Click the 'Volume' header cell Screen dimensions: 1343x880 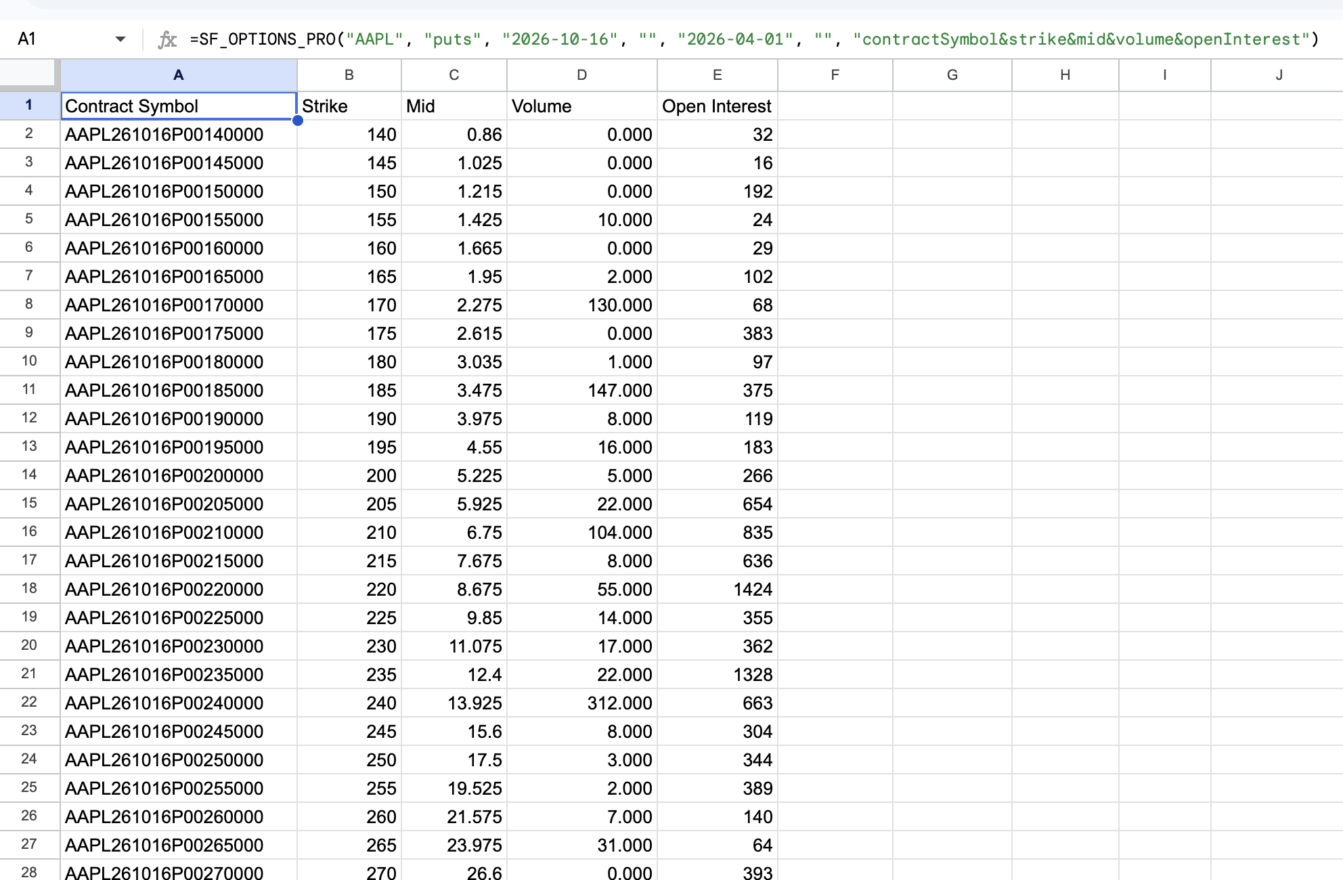pos(582,106)
